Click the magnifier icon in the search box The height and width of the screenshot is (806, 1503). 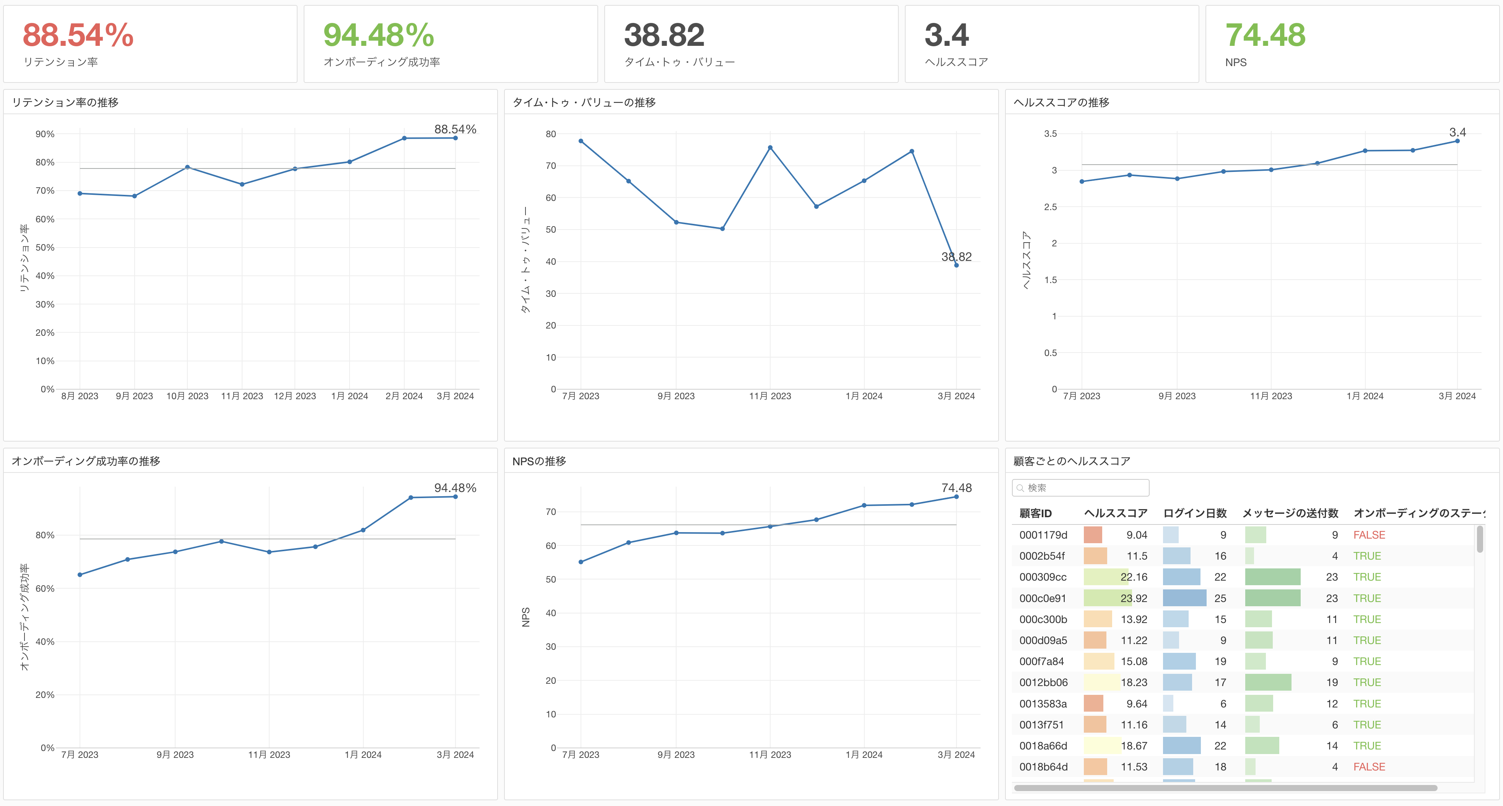[x=1020, y=488]
